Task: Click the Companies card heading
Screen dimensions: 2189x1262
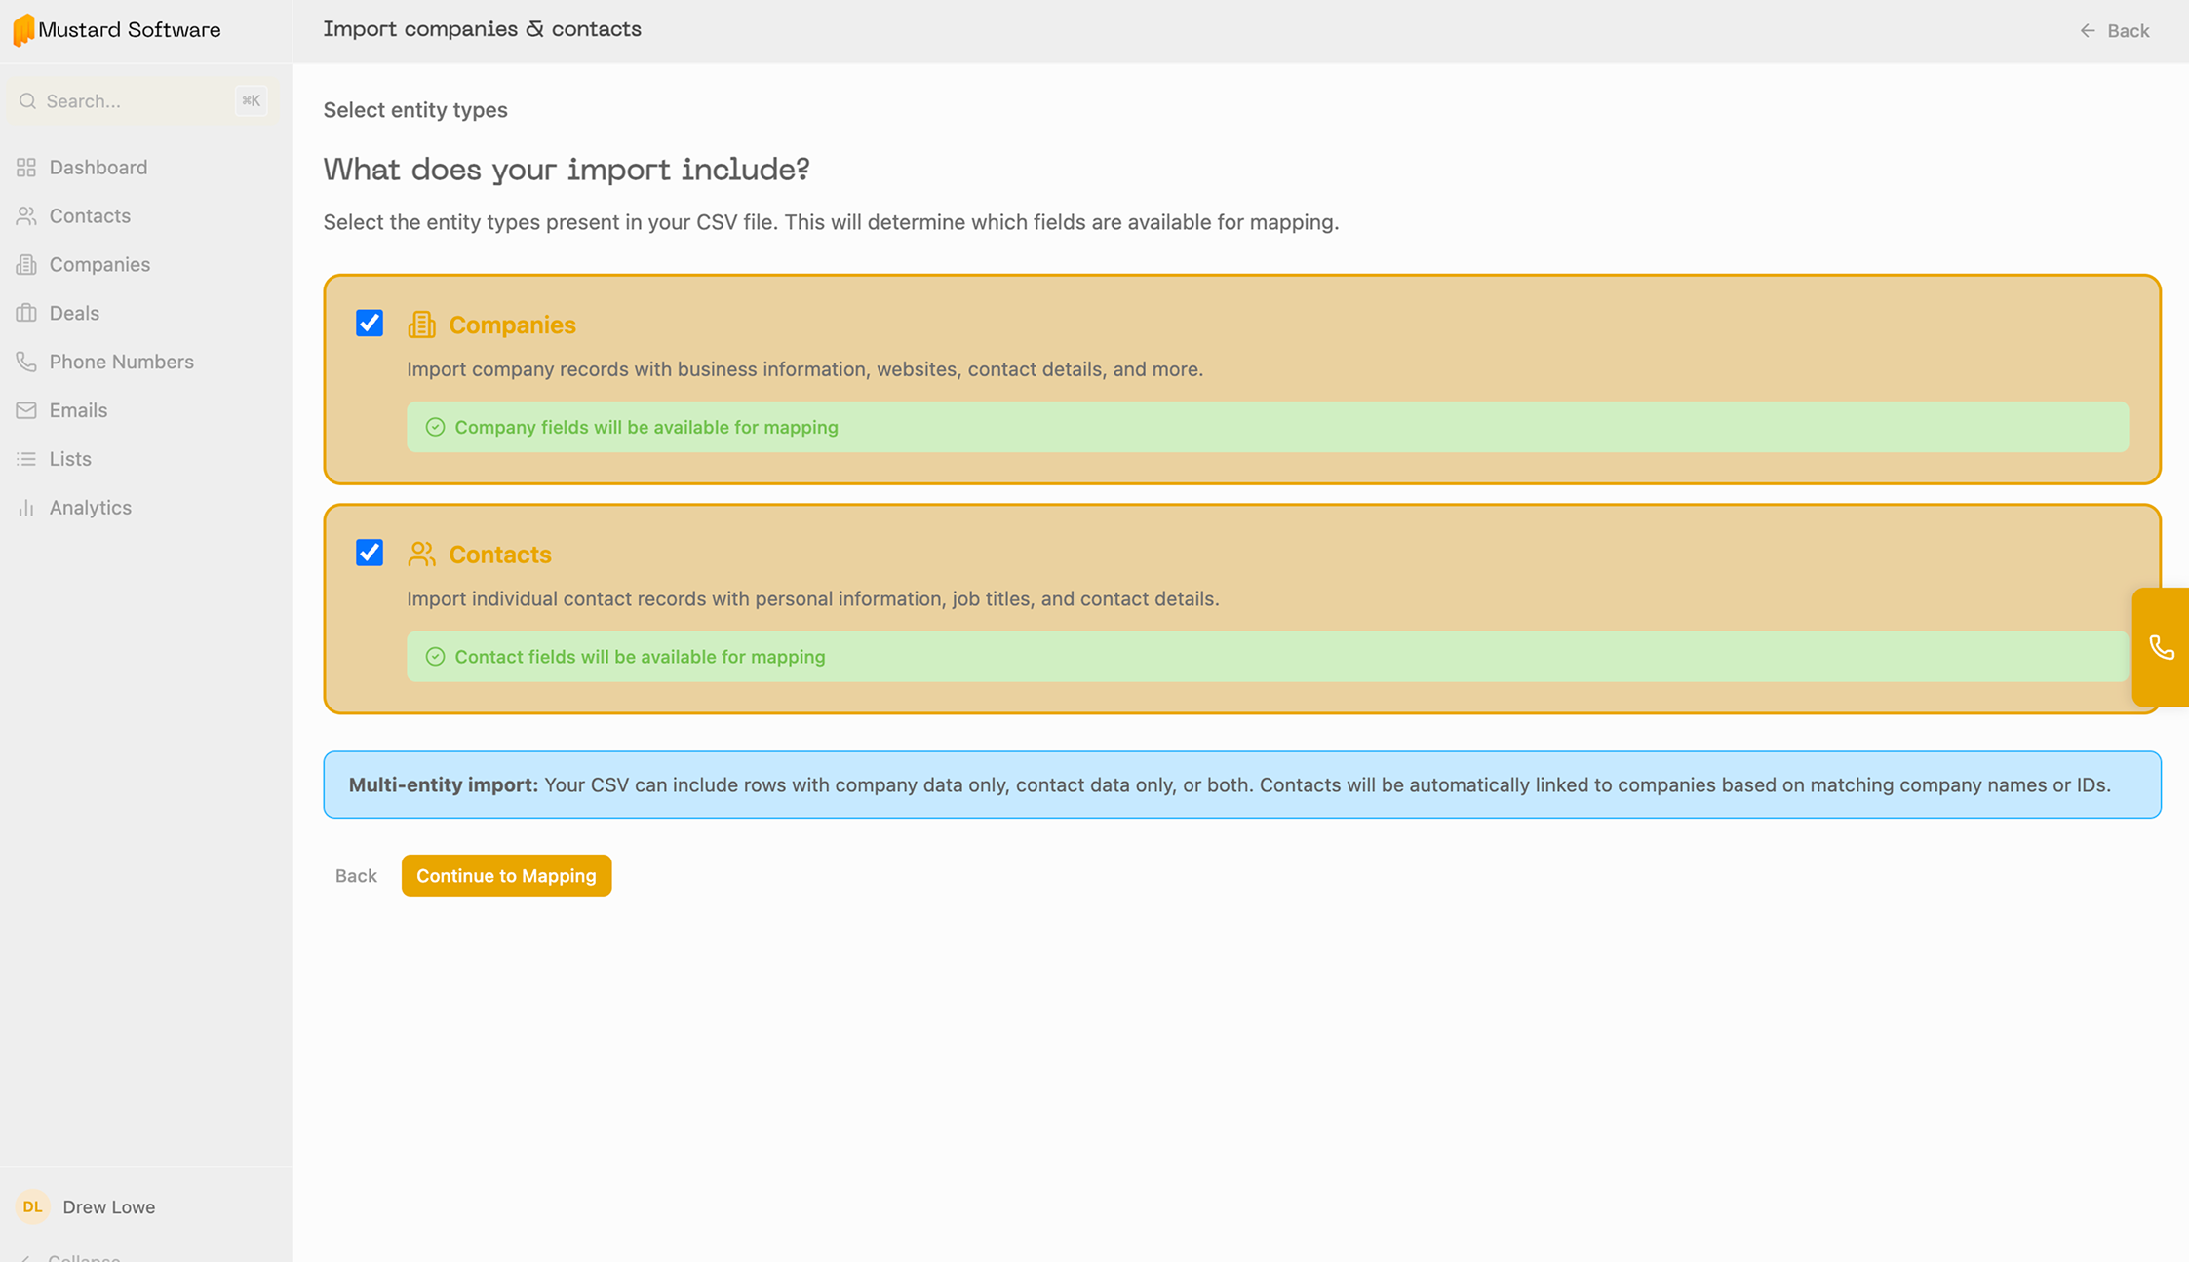Action: [x=512, y=325]
